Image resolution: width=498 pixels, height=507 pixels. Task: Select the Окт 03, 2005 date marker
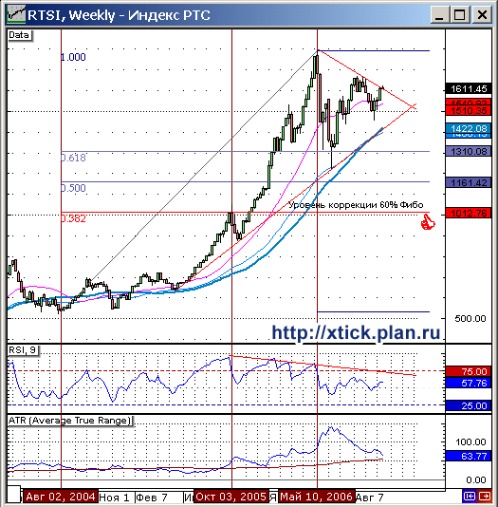(x=231, y=497)
